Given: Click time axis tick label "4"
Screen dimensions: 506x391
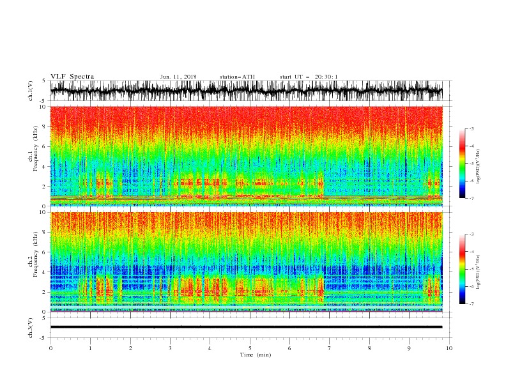Looking at the screenshot, I should tap(210, 348).
